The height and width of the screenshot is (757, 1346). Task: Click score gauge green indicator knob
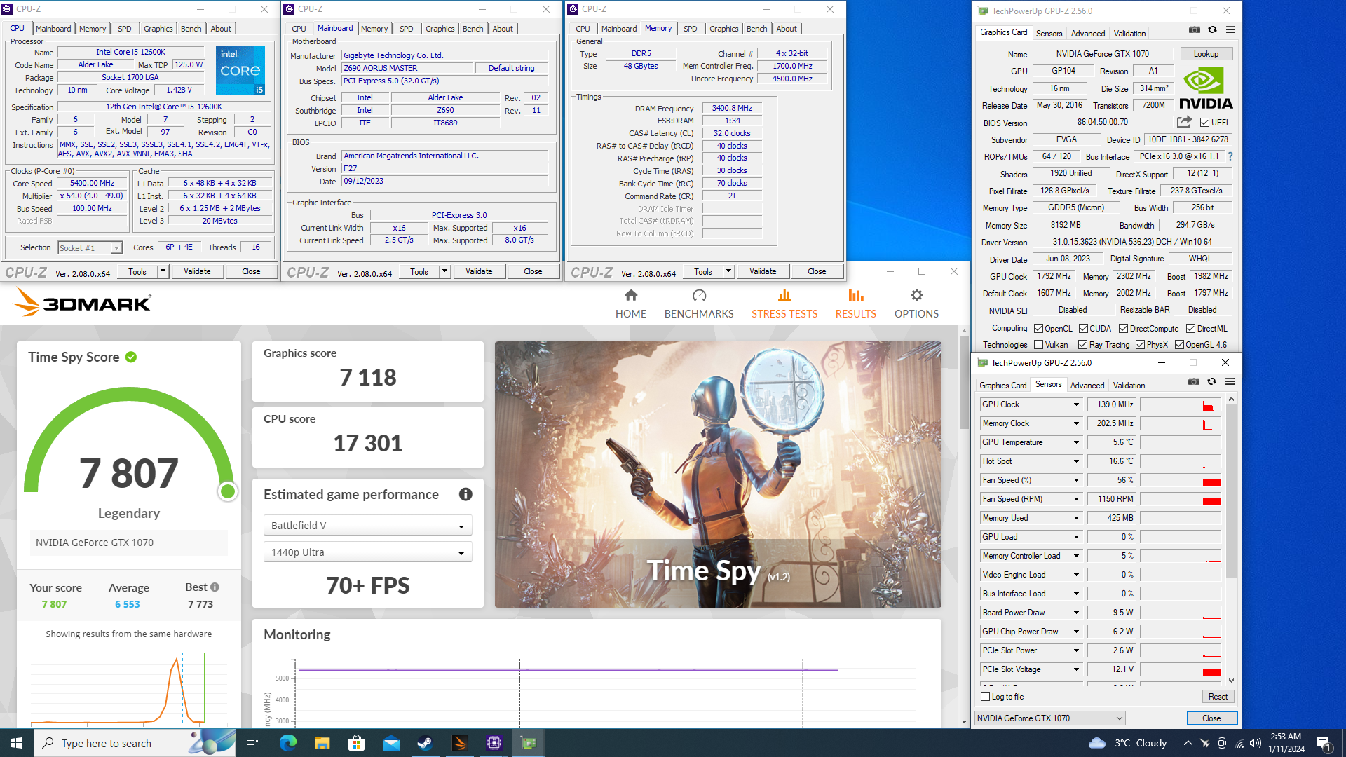click(x=227, y=491)
